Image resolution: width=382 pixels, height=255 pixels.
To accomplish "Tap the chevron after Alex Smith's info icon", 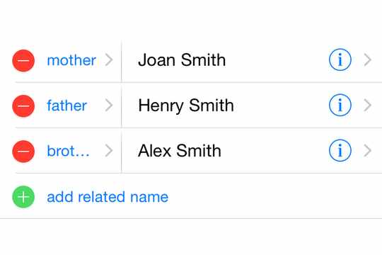I will coord(367,151).
